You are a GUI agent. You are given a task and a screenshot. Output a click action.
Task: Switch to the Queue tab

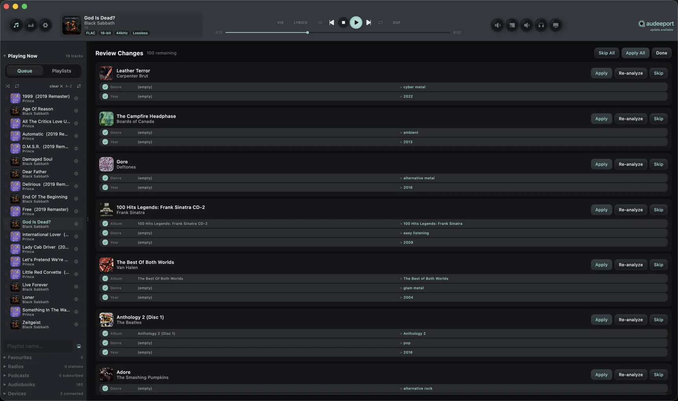[x=25, y=71]
